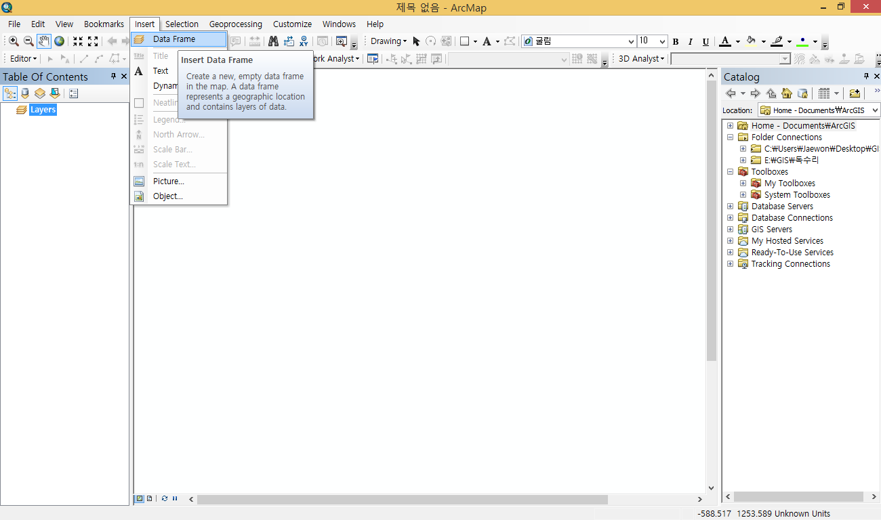Open the 3D Analyst dropdown menu

point(641,59)
